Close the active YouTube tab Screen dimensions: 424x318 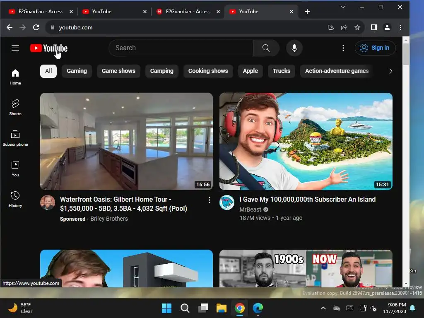[x=291, y=12]
